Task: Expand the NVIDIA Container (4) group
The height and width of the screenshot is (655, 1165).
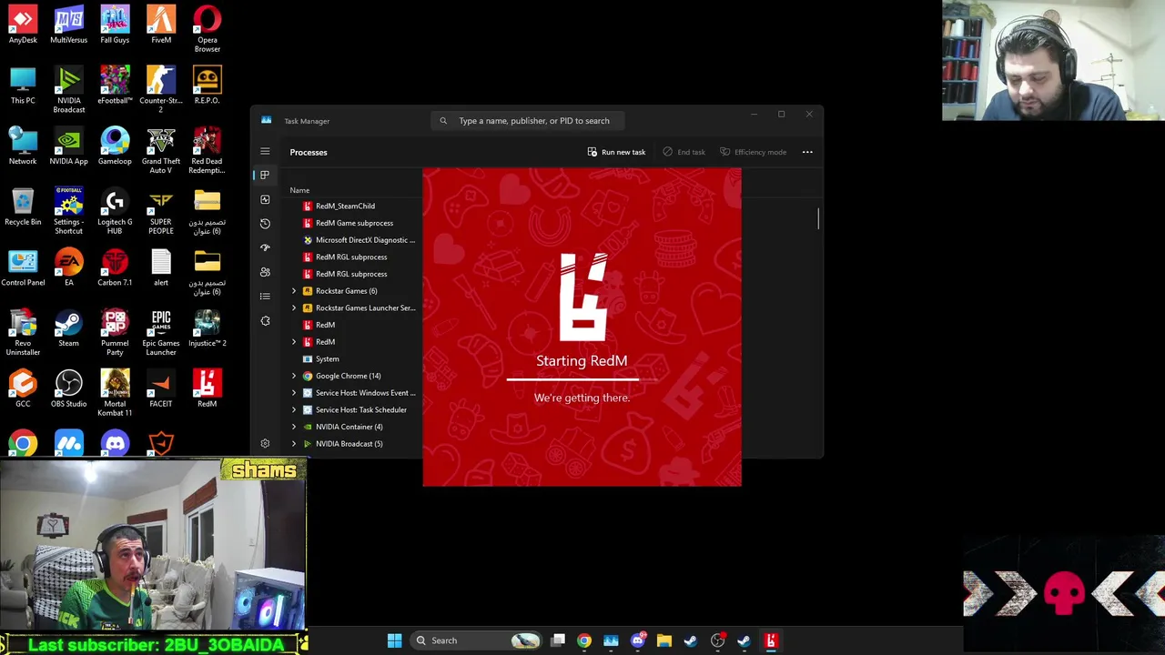Action: [x=294, y=427]
